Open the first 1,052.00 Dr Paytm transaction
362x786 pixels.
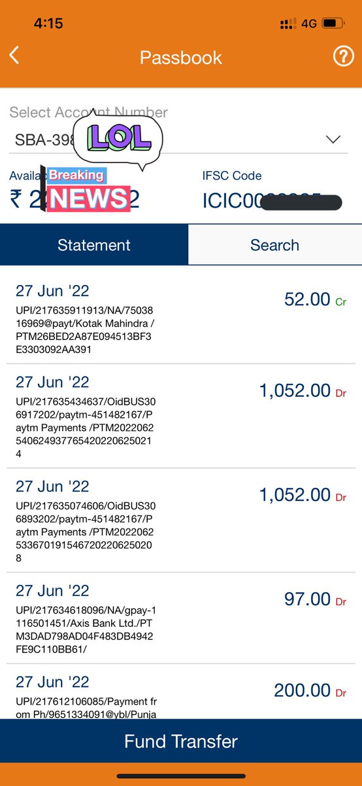tap(181, 416)
